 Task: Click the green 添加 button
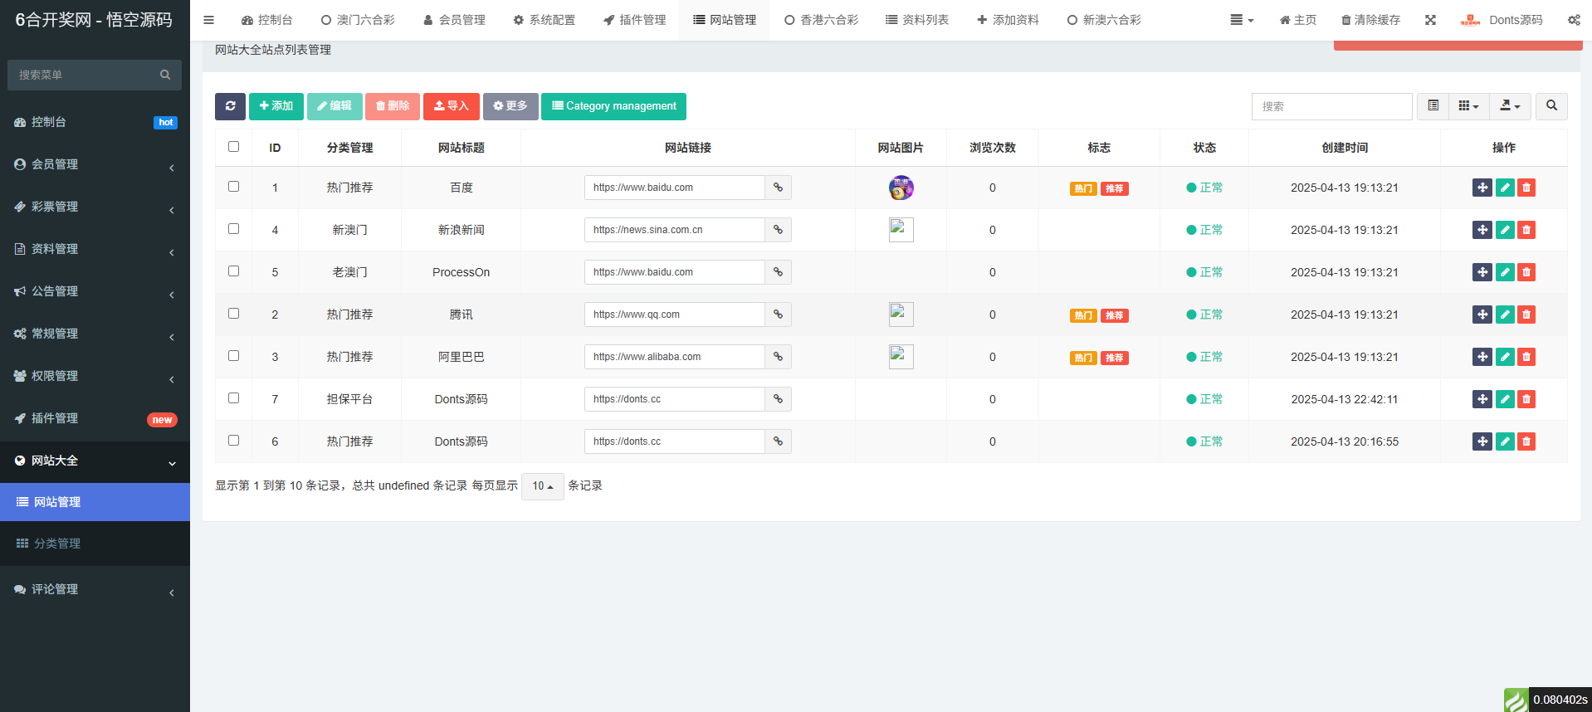276,106
